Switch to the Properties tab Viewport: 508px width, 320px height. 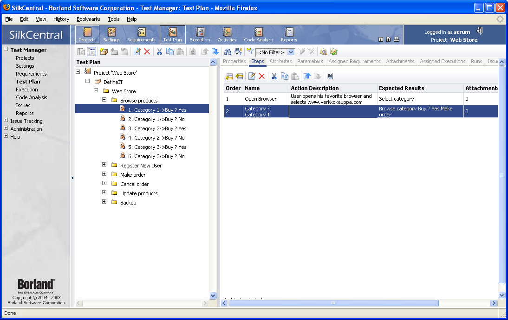pos(234,62)
